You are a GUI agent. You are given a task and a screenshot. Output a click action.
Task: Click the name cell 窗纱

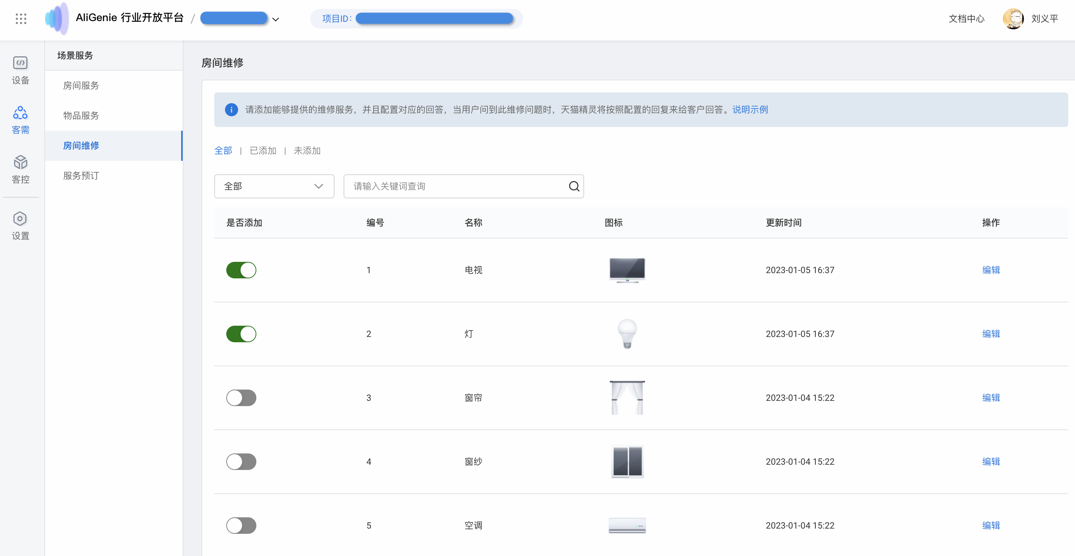coord(473,462)
